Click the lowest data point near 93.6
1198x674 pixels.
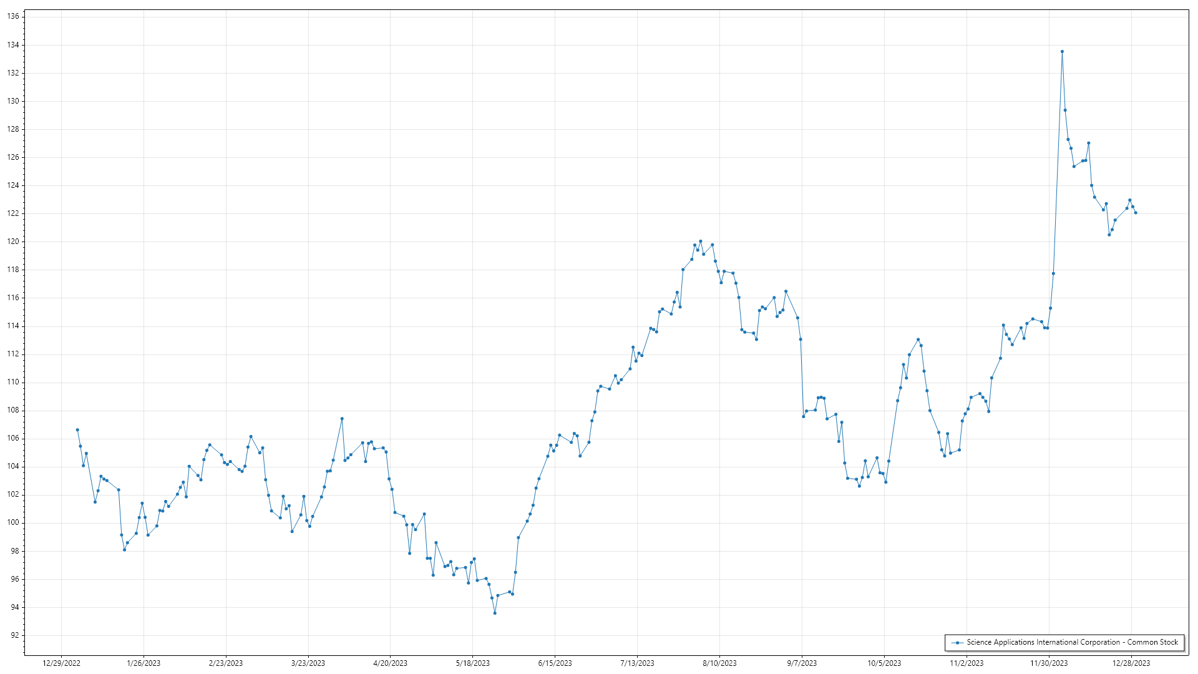[495, 613]
